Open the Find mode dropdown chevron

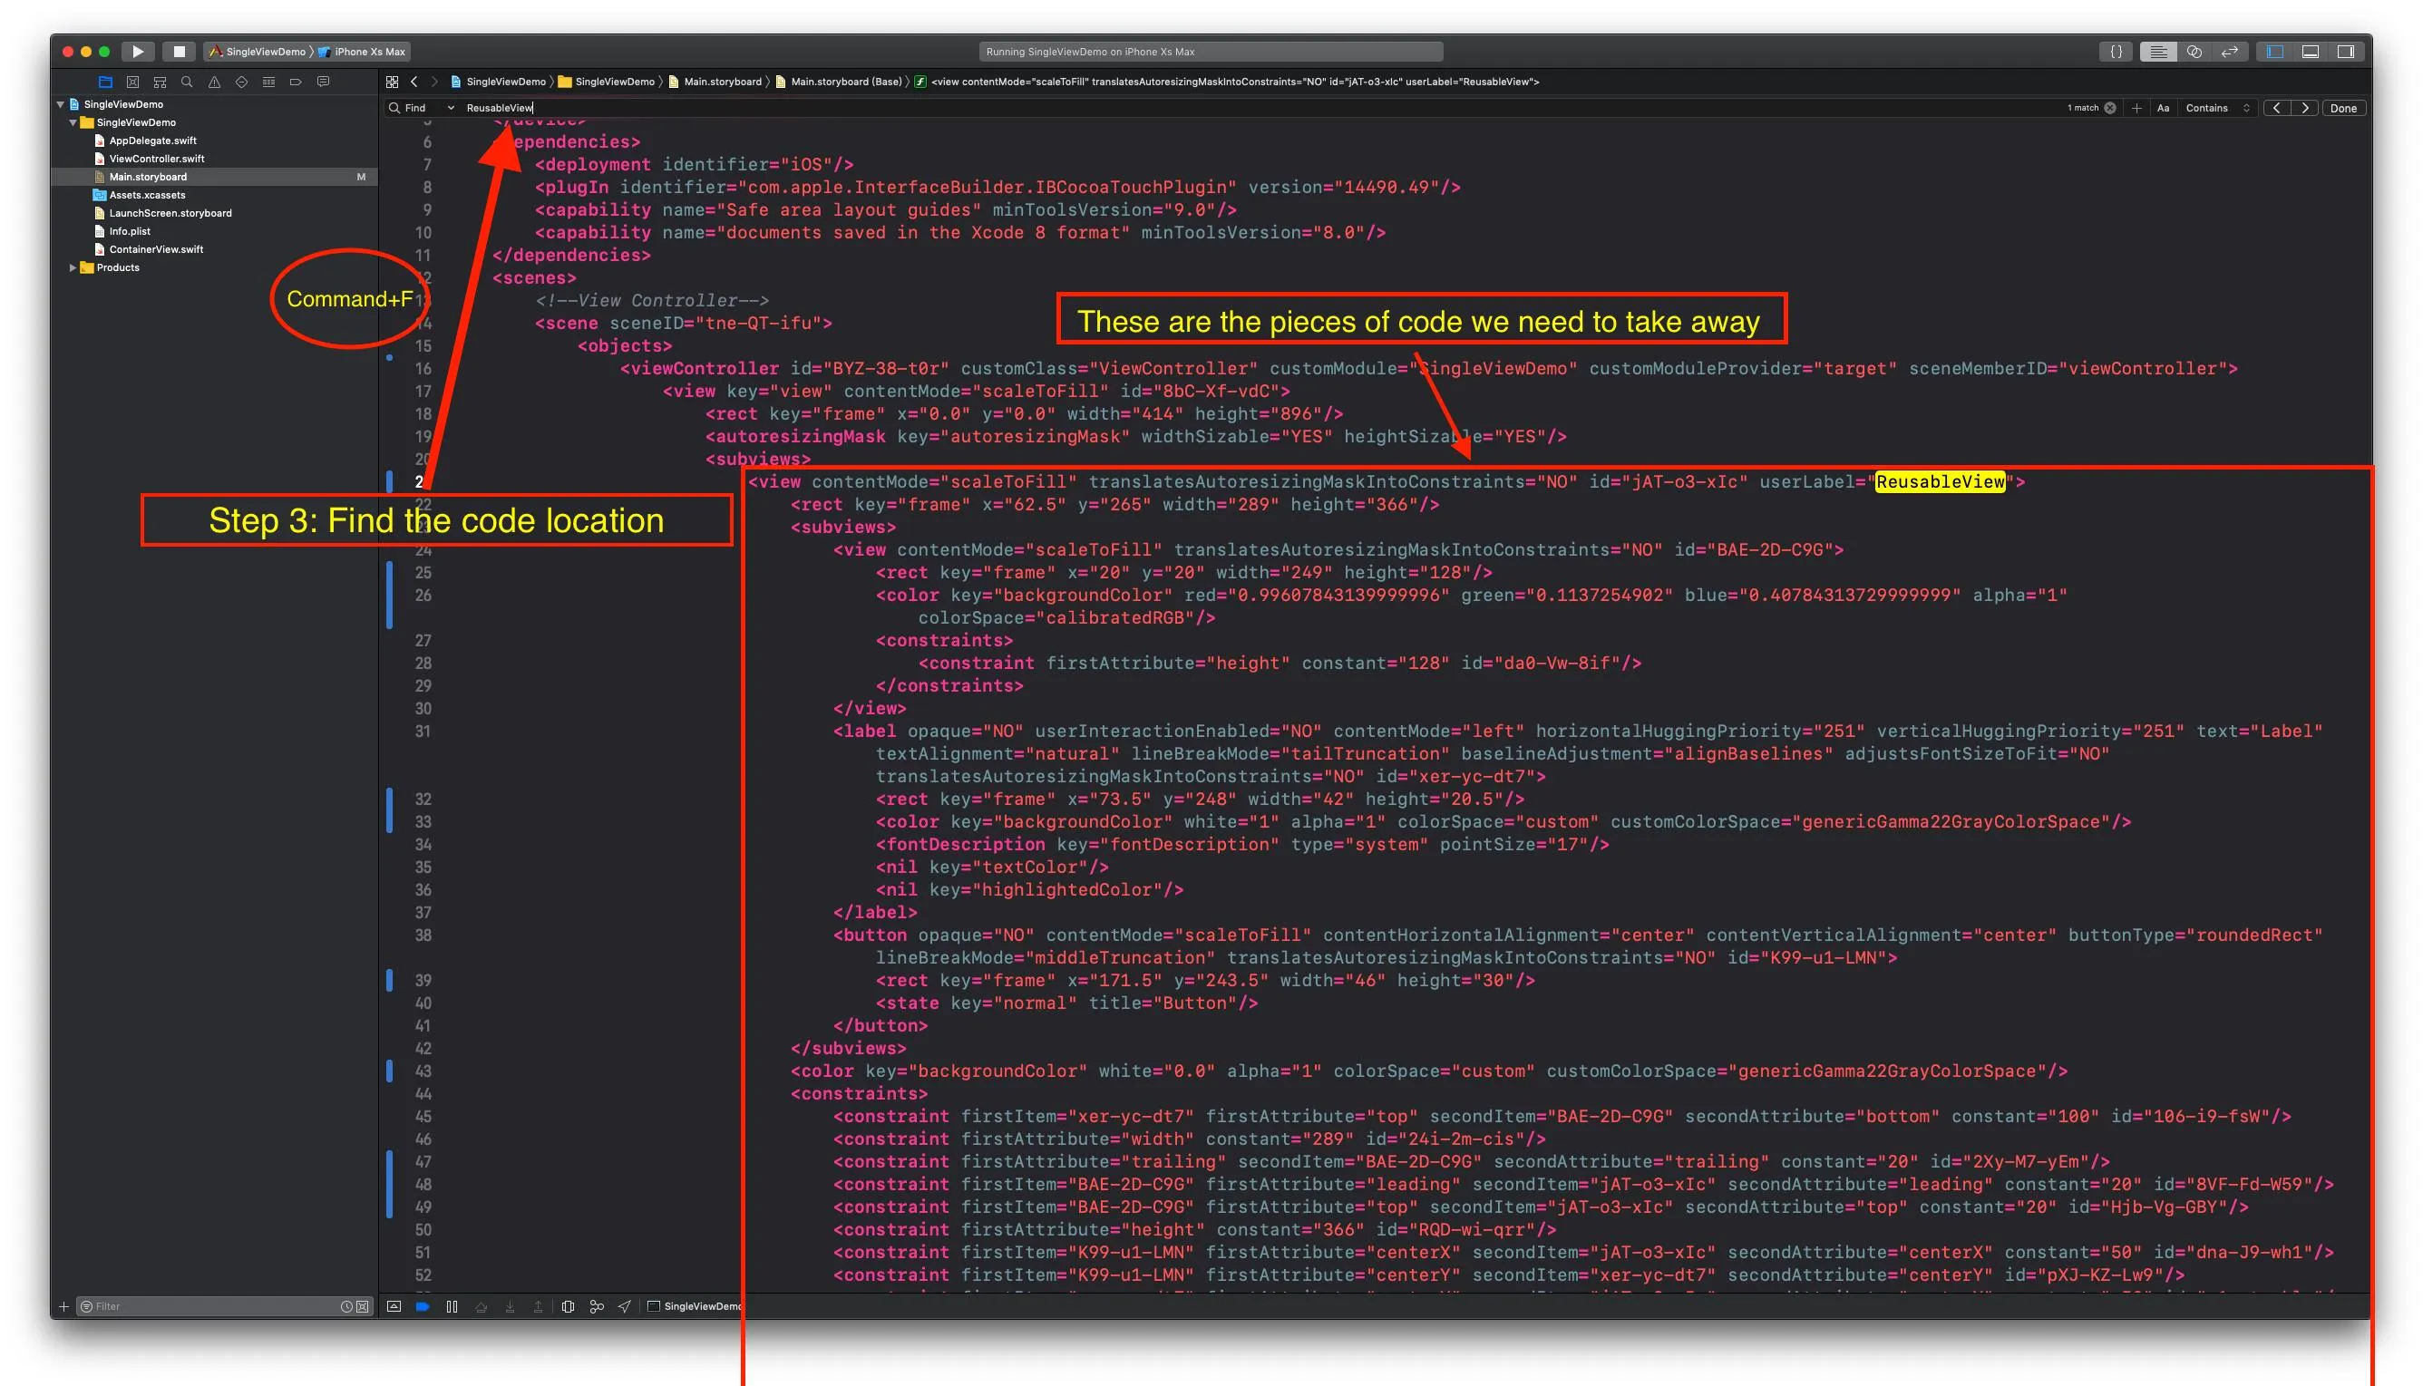451,108
